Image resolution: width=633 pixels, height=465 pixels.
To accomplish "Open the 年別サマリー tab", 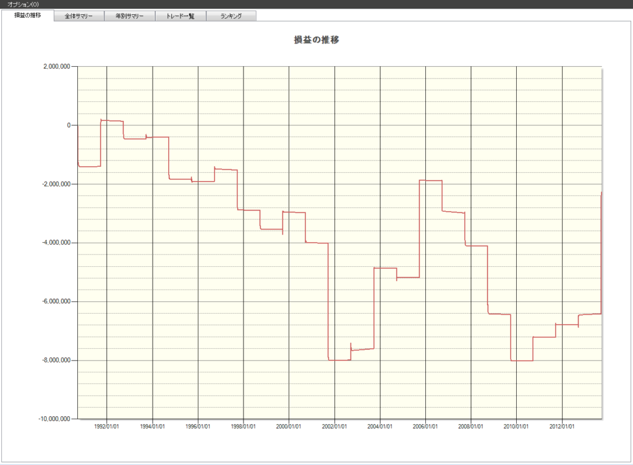I will 130,16.
